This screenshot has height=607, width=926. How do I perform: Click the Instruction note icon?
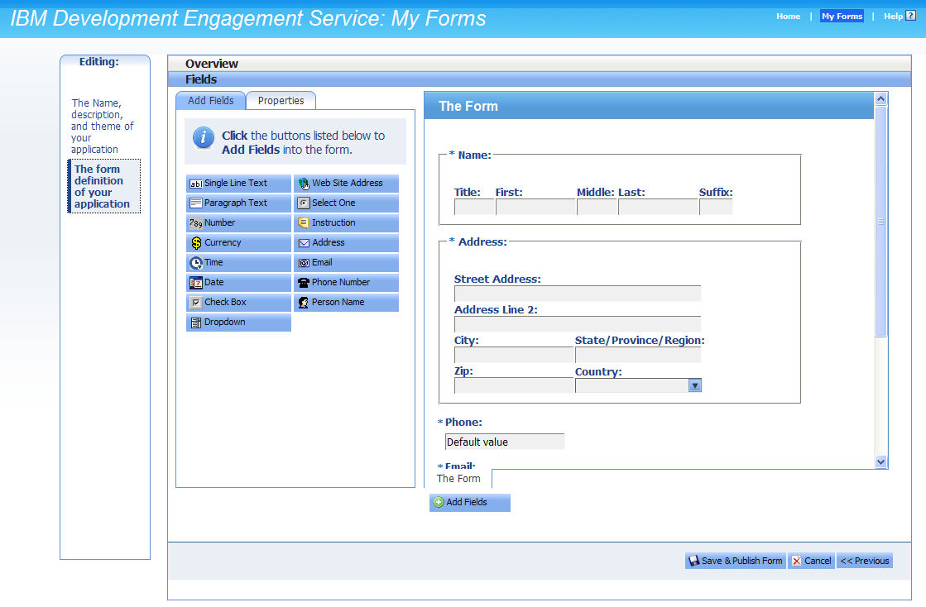coord(303,223)
